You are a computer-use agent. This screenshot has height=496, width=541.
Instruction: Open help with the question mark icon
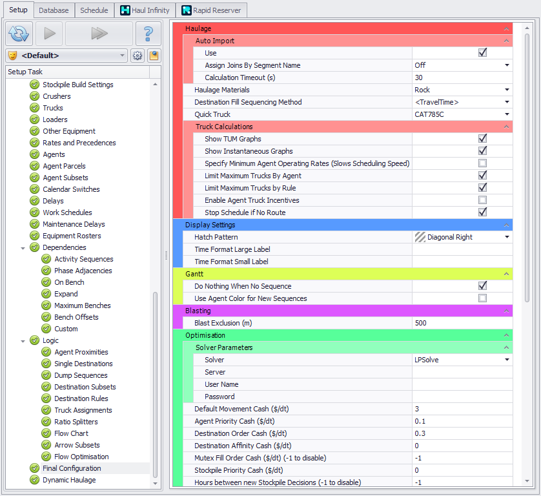(148, 33)
